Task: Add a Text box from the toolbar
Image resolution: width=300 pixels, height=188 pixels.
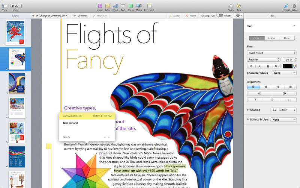Action: pyautogui.click(x=123, y=6)
